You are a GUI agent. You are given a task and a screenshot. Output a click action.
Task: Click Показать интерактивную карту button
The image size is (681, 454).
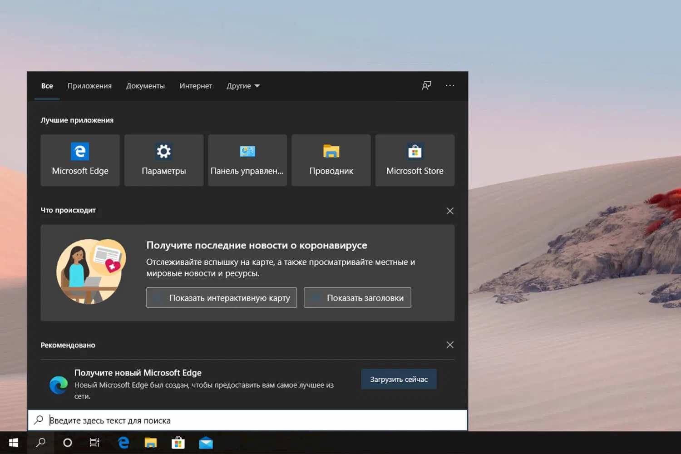[x=222, y=298]
